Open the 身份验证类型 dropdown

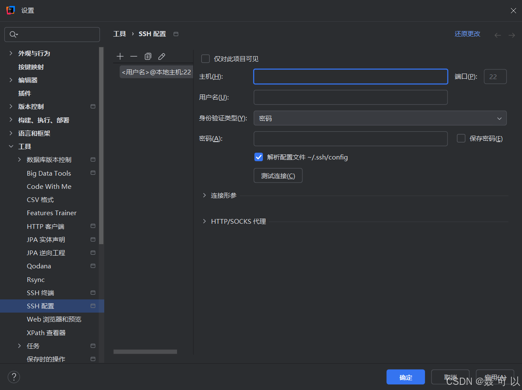pos(380,118)
